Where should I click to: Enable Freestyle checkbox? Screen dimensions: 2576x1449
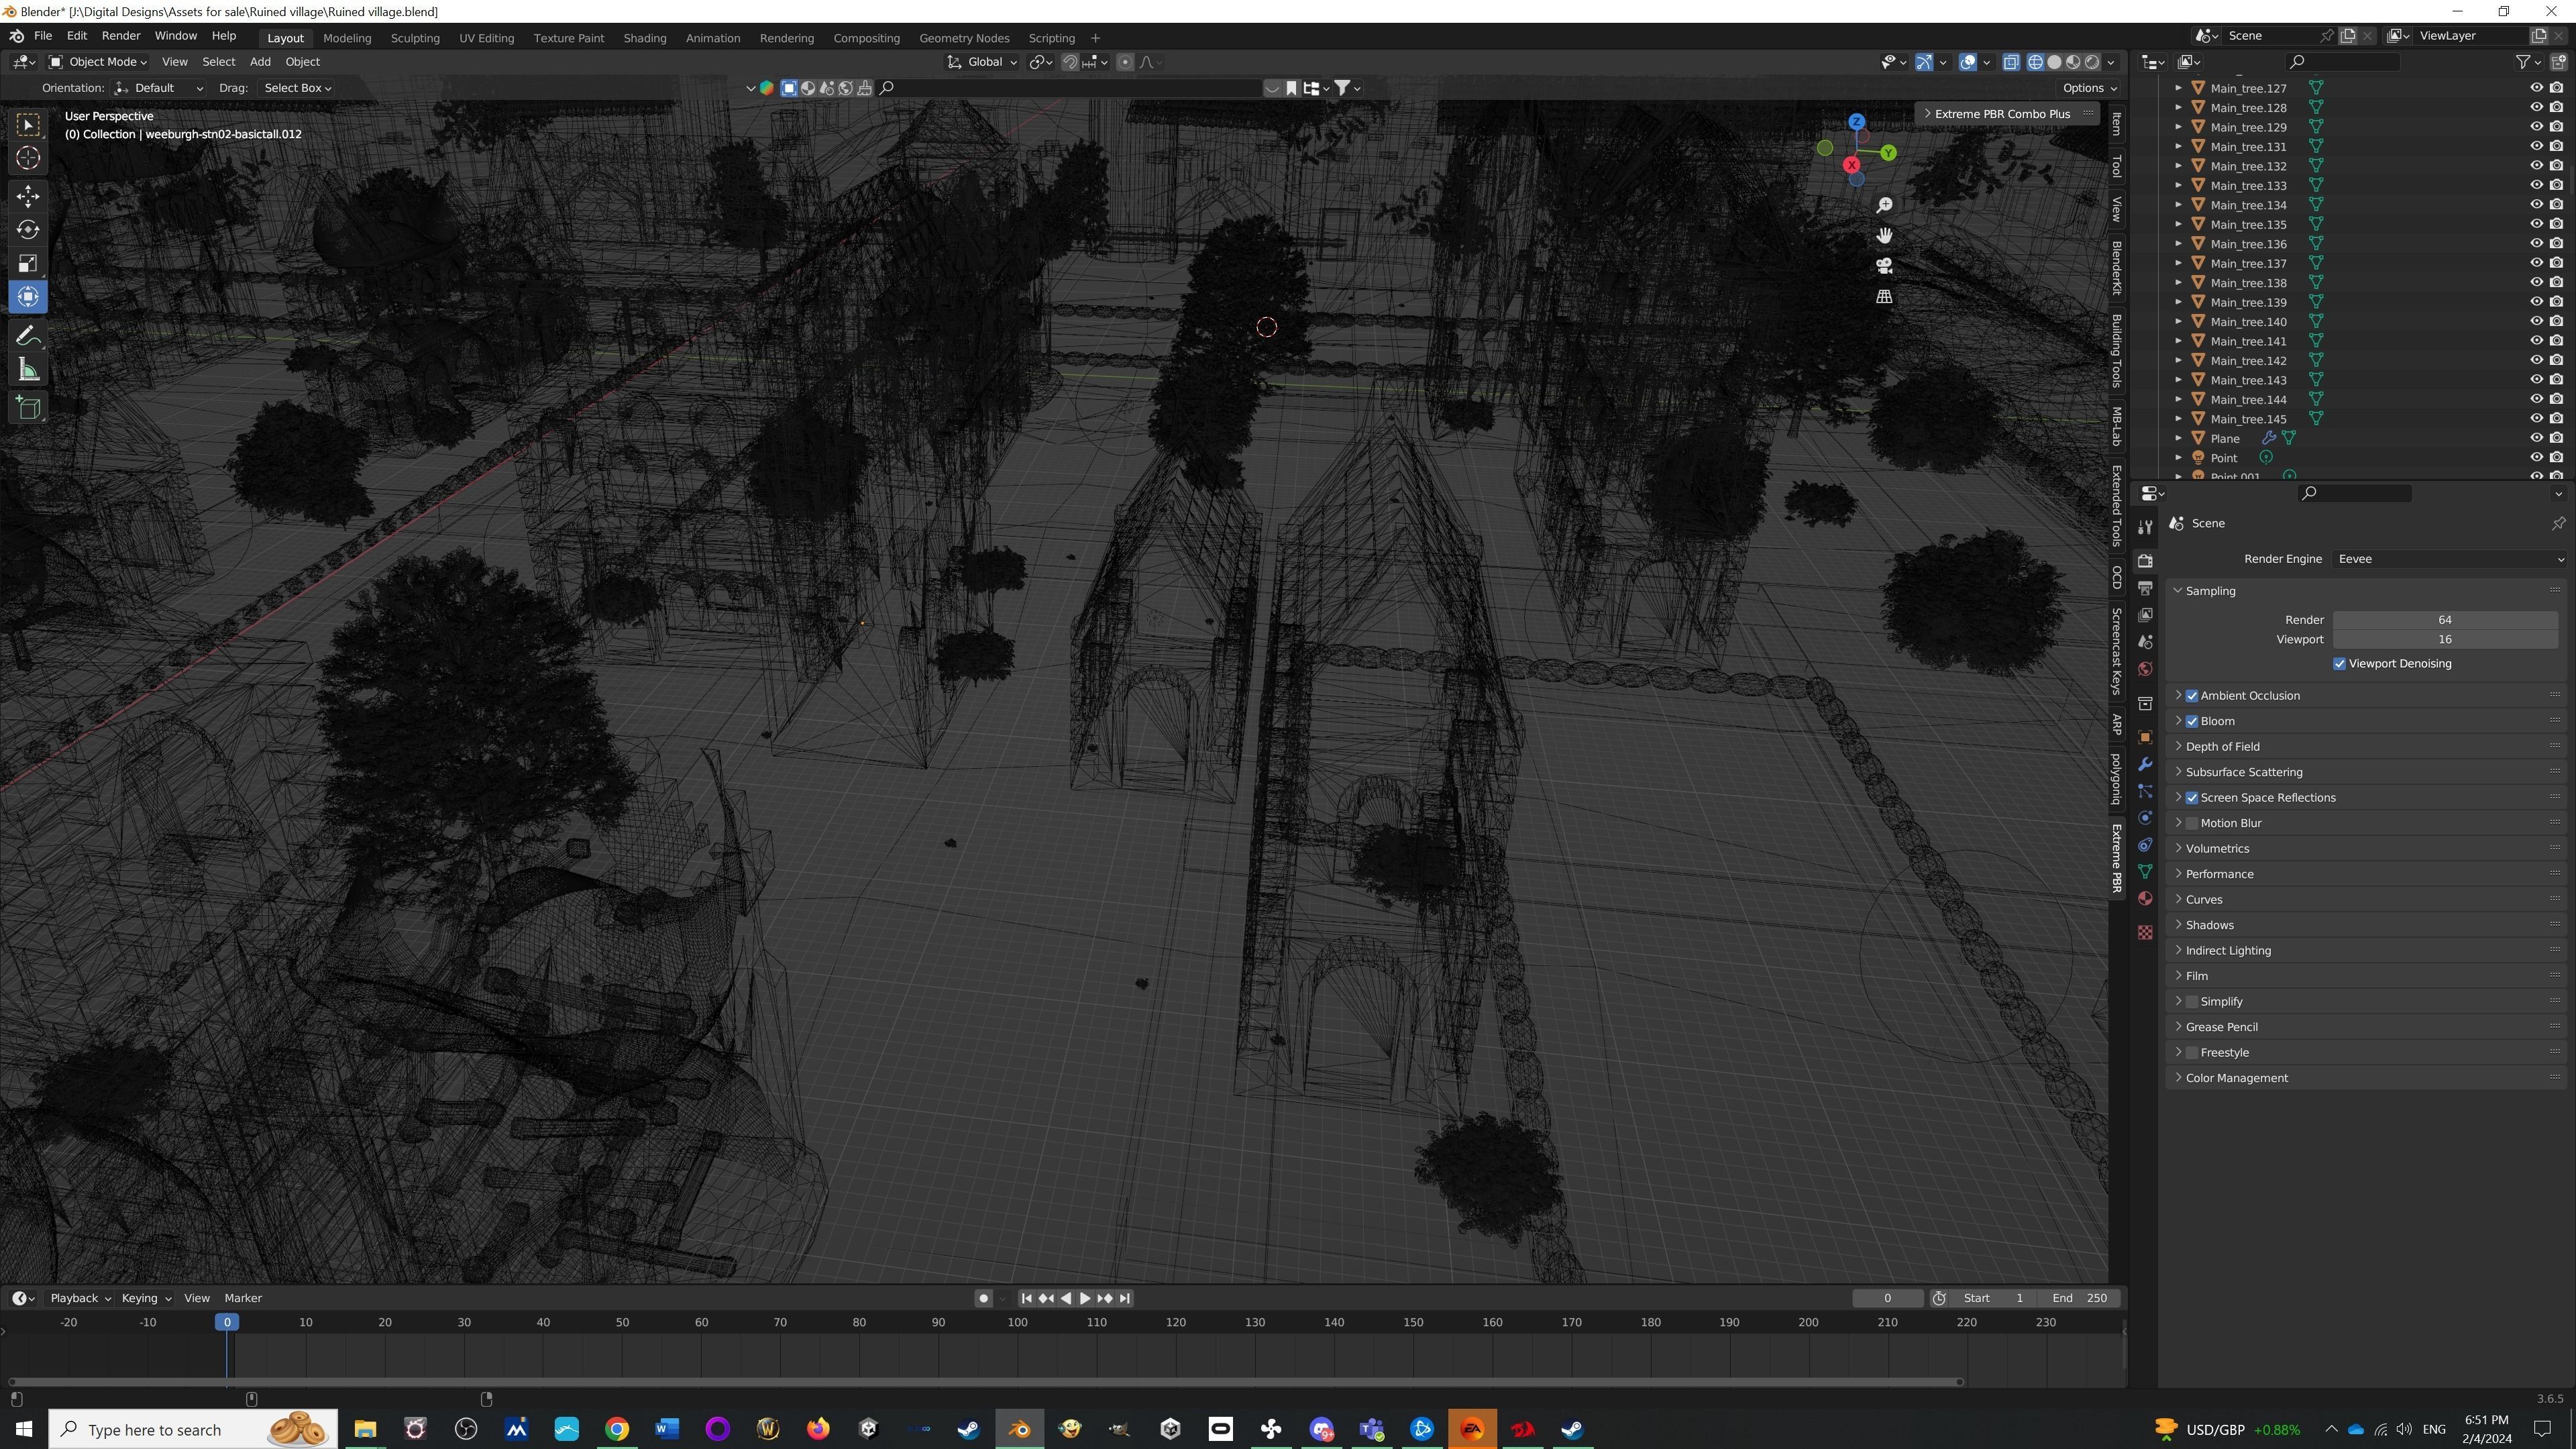[2192, 1053]
